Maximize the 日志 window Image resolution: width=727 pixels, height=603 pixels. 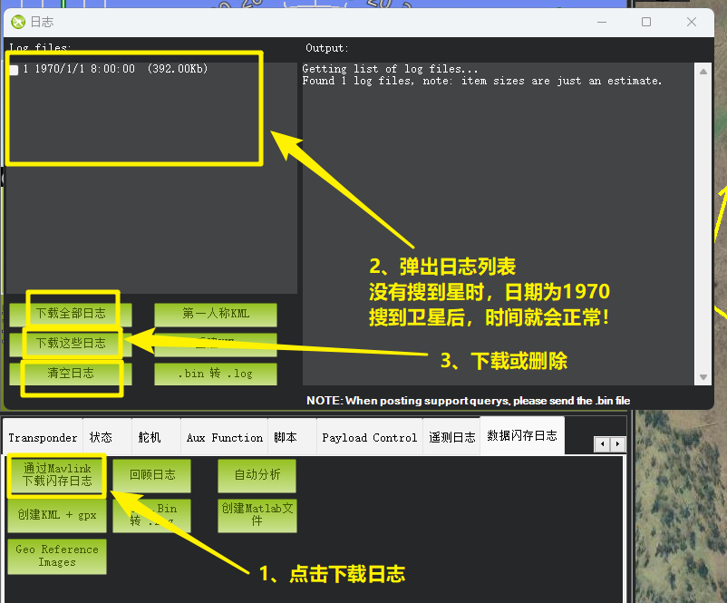[646, 22]
